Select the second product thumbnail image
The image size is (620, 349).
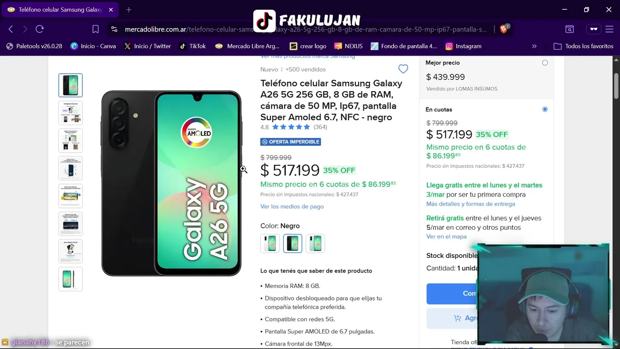[71, 113]
